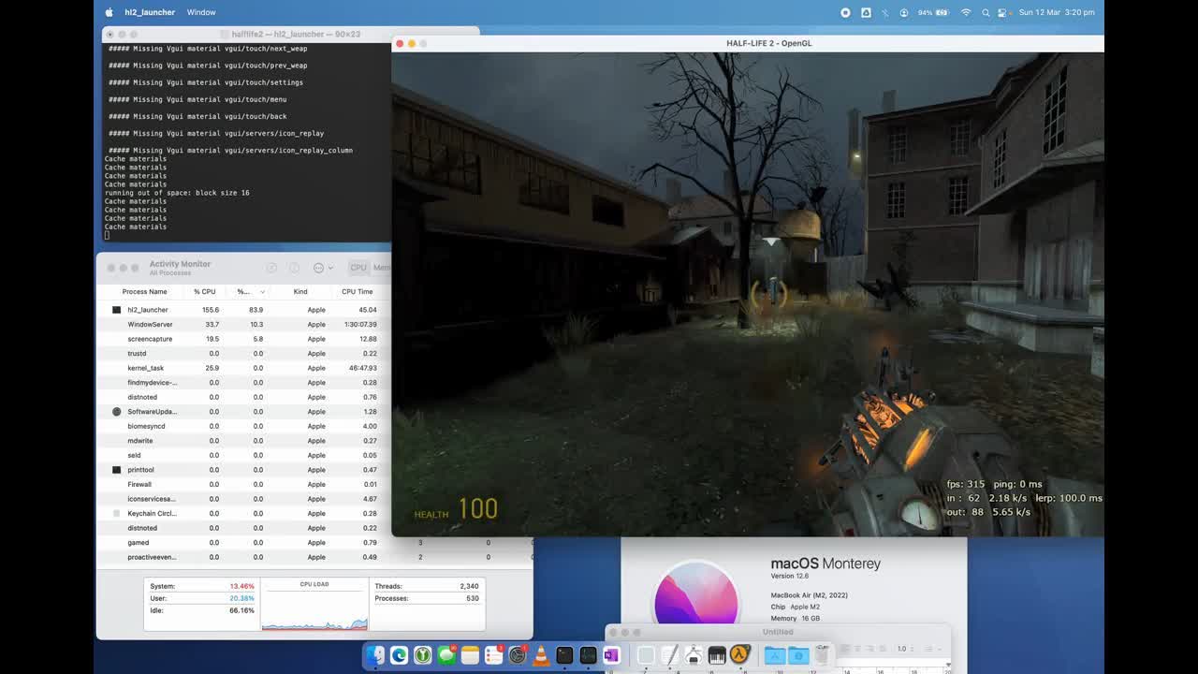Image resolution: width=1198 pixels, height=674 pixels.
Task: Click the CPU LOAD graph
Action: [x=314, y=605]
